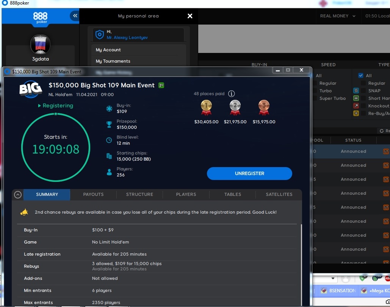Click the green shield extension icon in the browser

click(x=363, y=278)
